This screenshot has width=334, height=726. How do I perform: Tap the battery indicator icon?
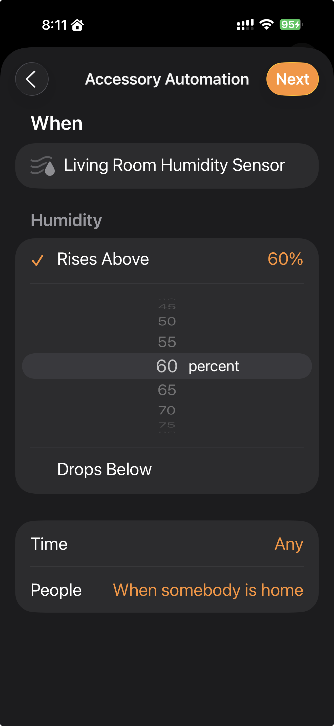(x=291, y=25)
